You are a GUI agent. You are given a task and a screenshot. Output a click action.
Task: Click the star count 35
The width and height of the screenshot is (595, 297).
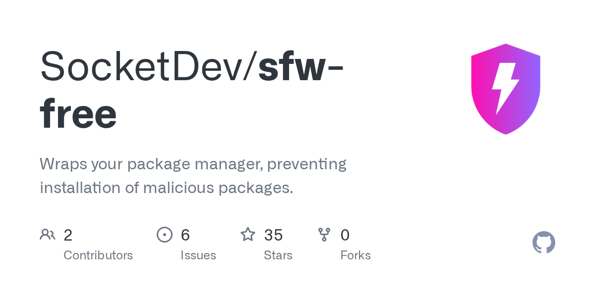click(273, 235)
